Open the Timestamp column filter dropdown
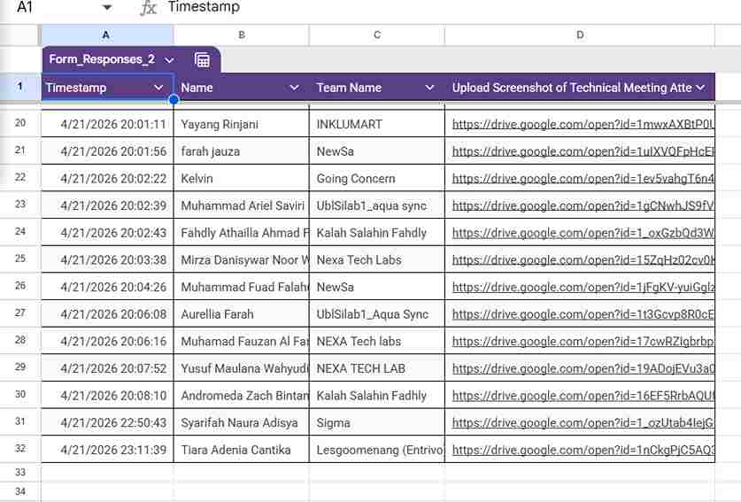 (158, 88)
